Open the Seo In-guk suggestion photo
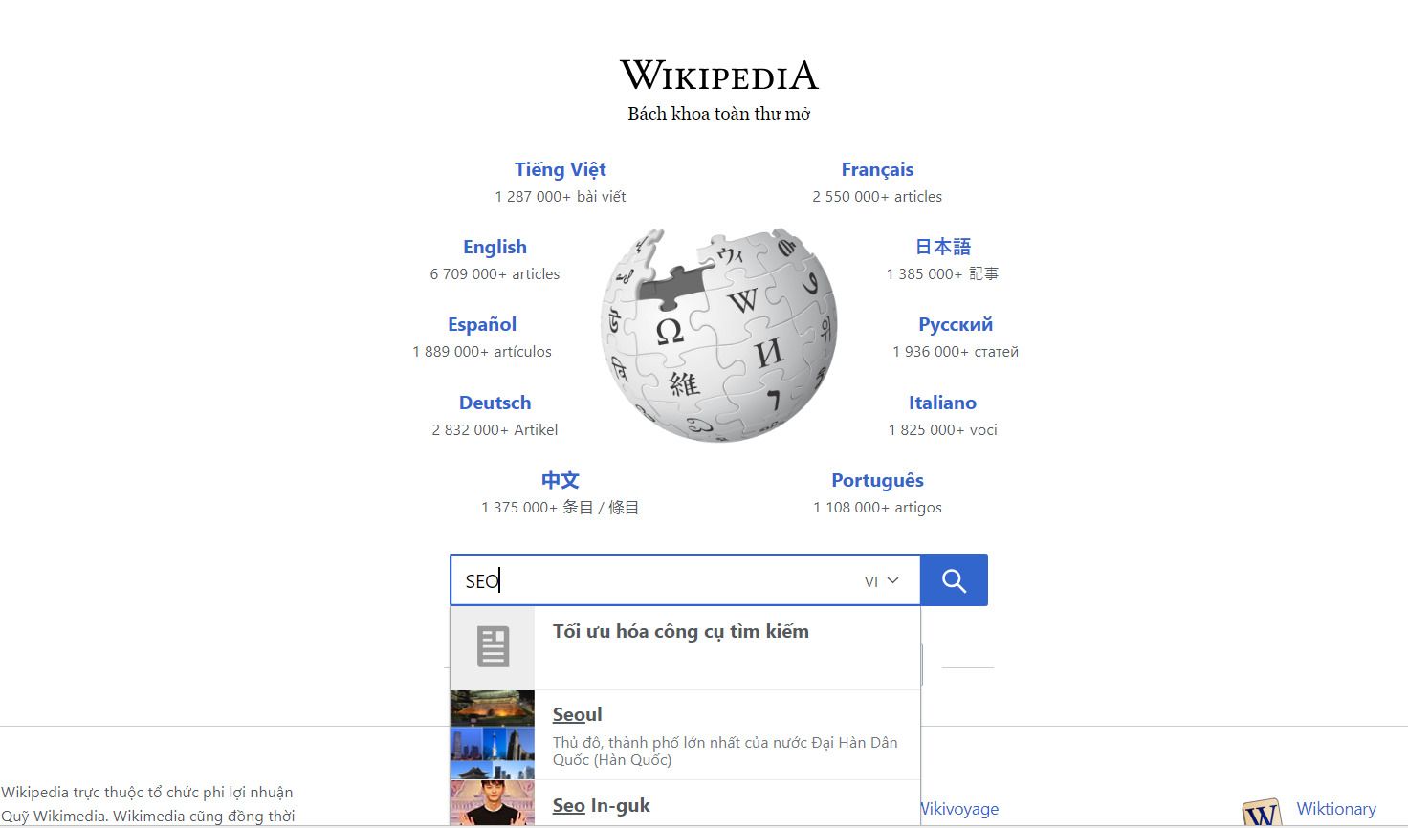This screenshot has height=828, width=1408. (493, 803)
